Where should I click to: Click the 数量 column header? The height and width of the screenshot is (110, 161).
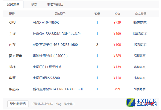(x=97, y=14)
